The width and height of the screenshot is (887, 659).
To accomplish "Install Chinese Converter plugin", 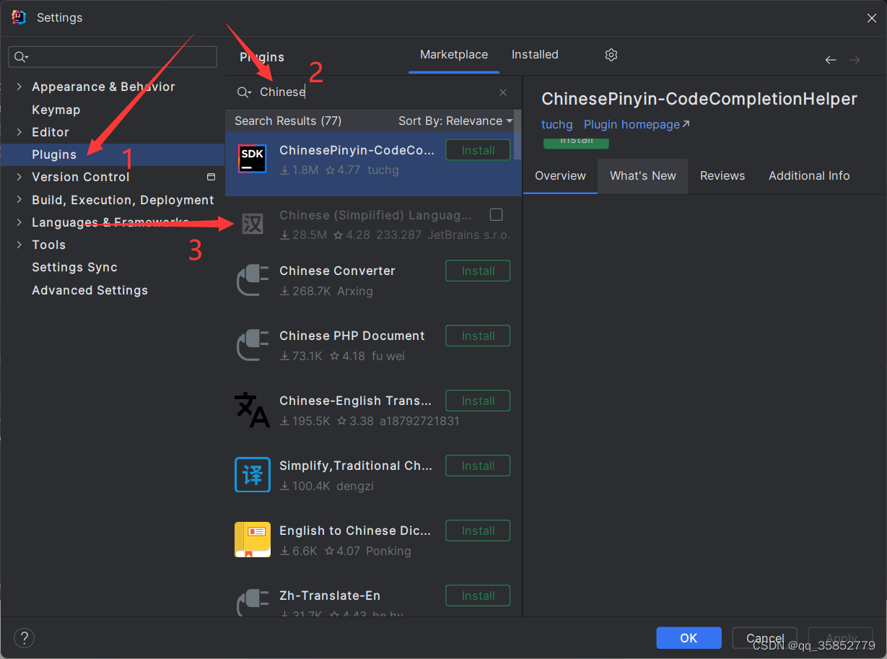I will [x=478, y=271].
